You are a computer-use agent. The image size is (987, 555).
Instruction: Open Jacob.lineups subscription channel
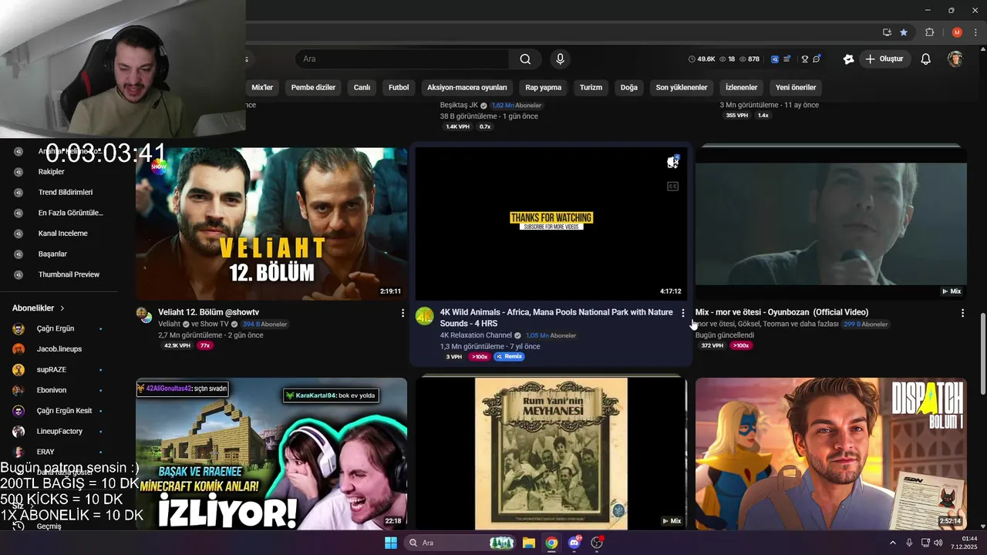59,349
